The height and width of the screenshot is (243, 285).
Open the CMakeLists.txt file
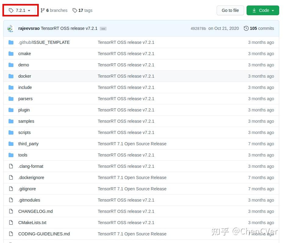click(32, 223)
